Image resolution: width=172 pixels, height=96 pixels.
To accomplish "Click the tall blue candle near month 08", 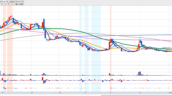I will [x=44, y=24].
